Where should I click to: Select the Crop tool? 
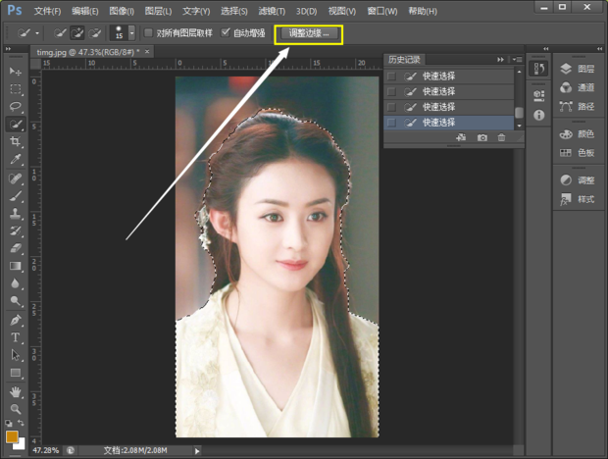[16, 141]
